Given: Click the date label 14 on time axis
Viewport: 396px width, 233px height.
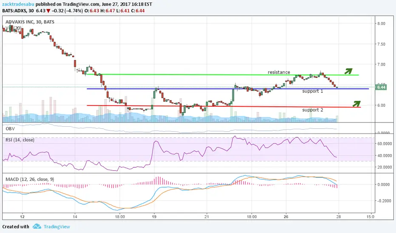Looking at the screenshot, I should (x=75, y=216).
